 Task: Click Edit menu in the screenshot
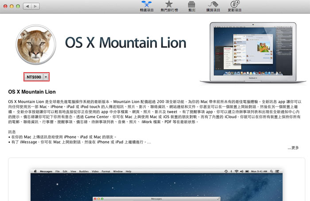click(65, 171)
